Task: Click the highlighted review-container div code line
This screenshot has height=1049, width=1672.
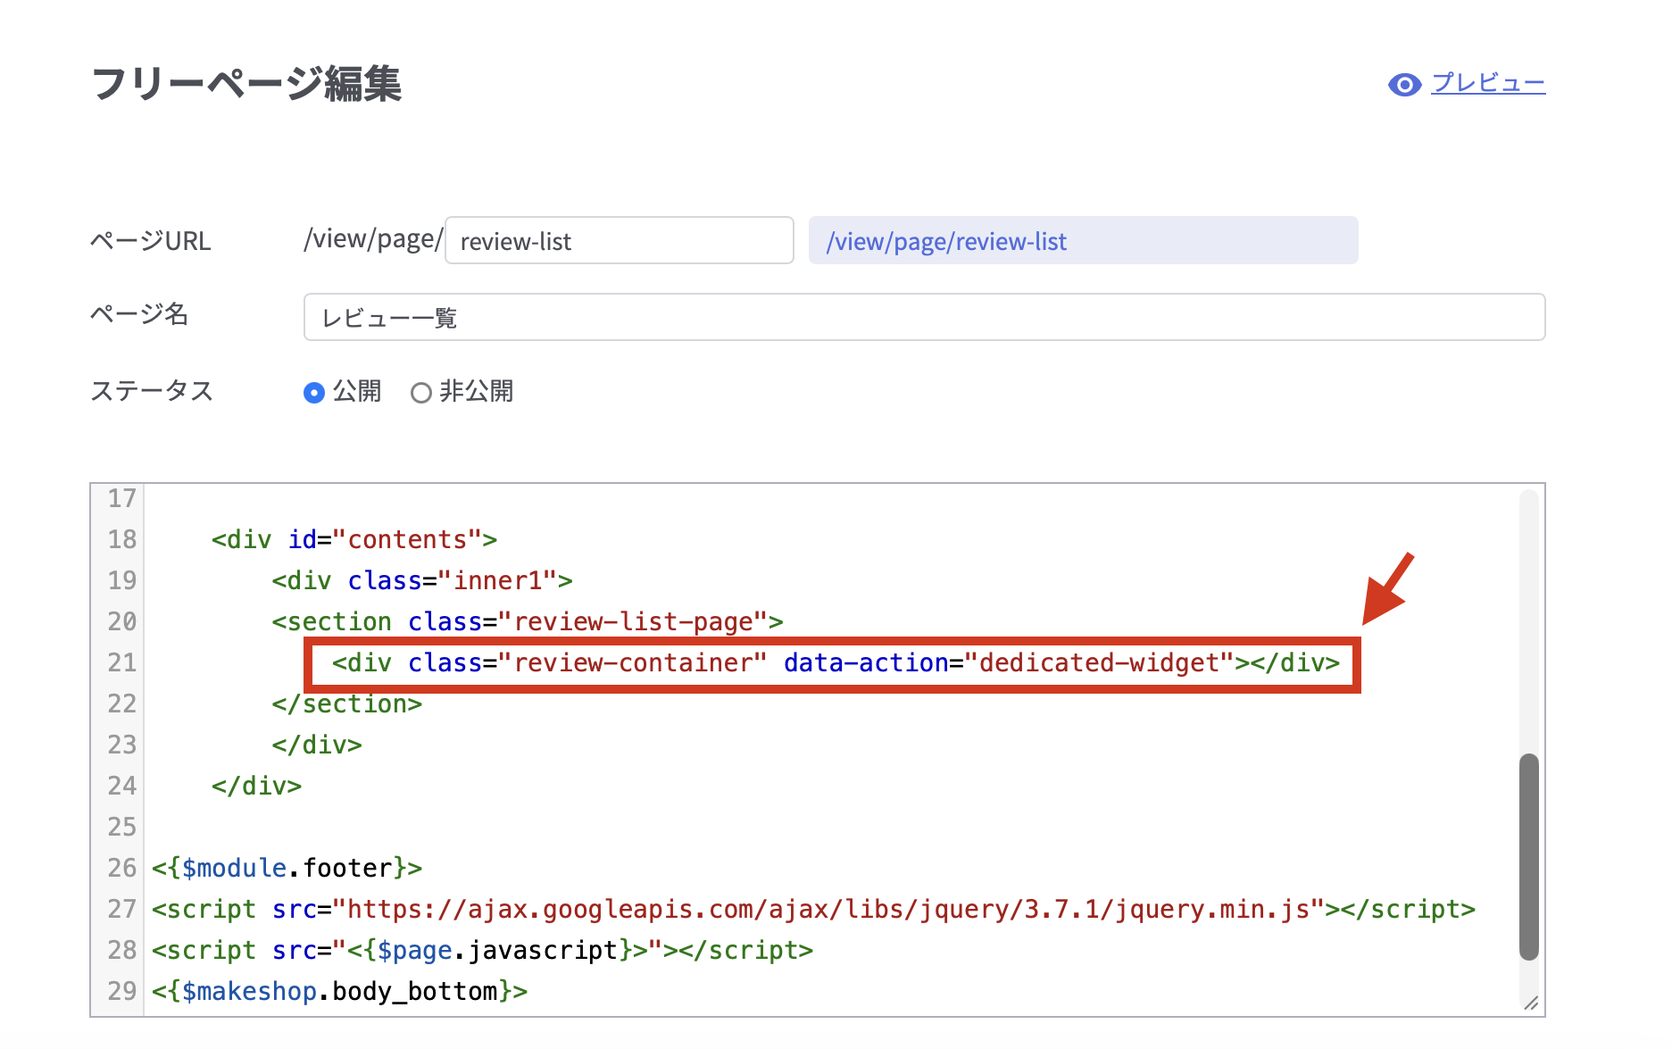Action: tap(834, 663)
